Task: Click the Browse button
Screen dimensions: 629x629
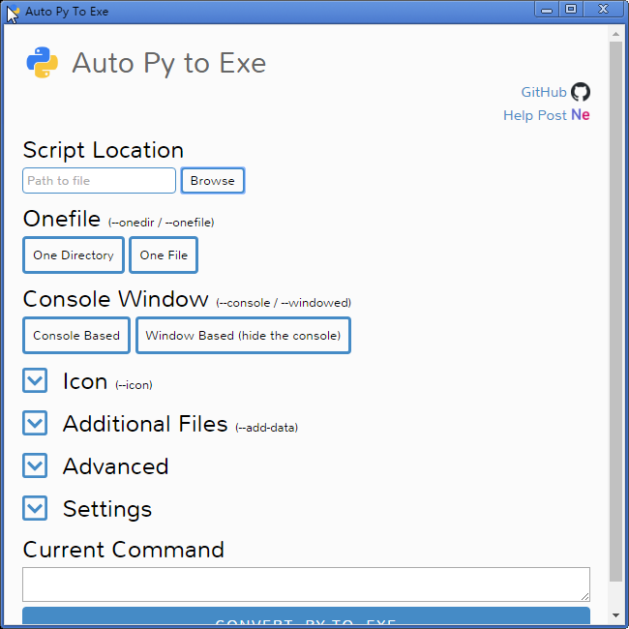Action: tap(213, 181)
